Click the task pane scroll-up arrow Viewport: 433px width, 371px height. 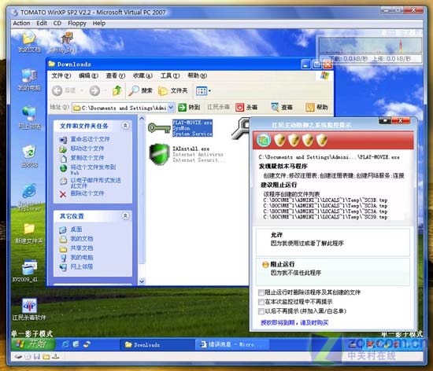coord(142,119)
